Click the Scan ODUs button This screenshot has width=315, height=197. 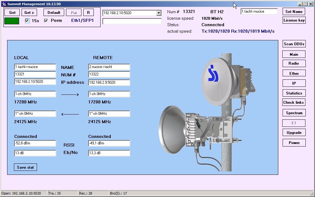294,44
